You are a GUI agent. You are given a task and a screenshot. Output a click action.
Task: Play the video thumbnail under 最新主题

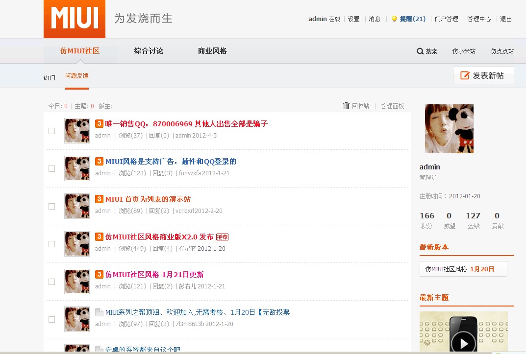(x=464, y=331)
